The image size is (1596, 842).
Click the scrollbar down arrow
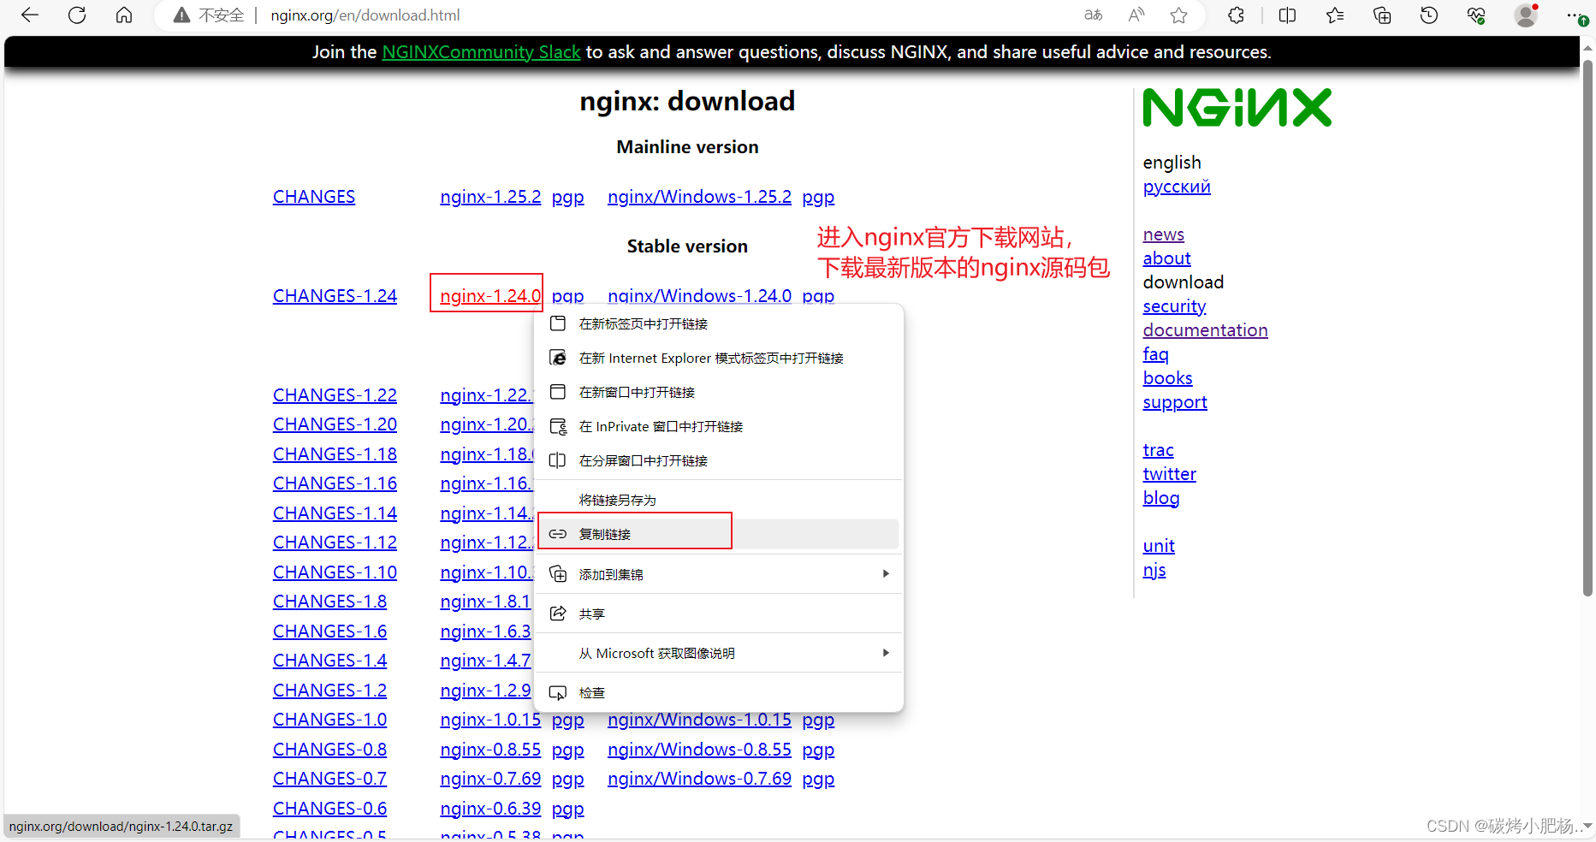[x=1588, y=827]
